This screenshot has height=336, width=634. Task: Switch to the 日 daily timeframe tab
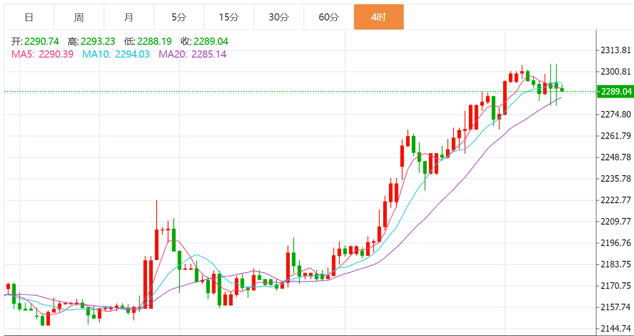point(29,17)
